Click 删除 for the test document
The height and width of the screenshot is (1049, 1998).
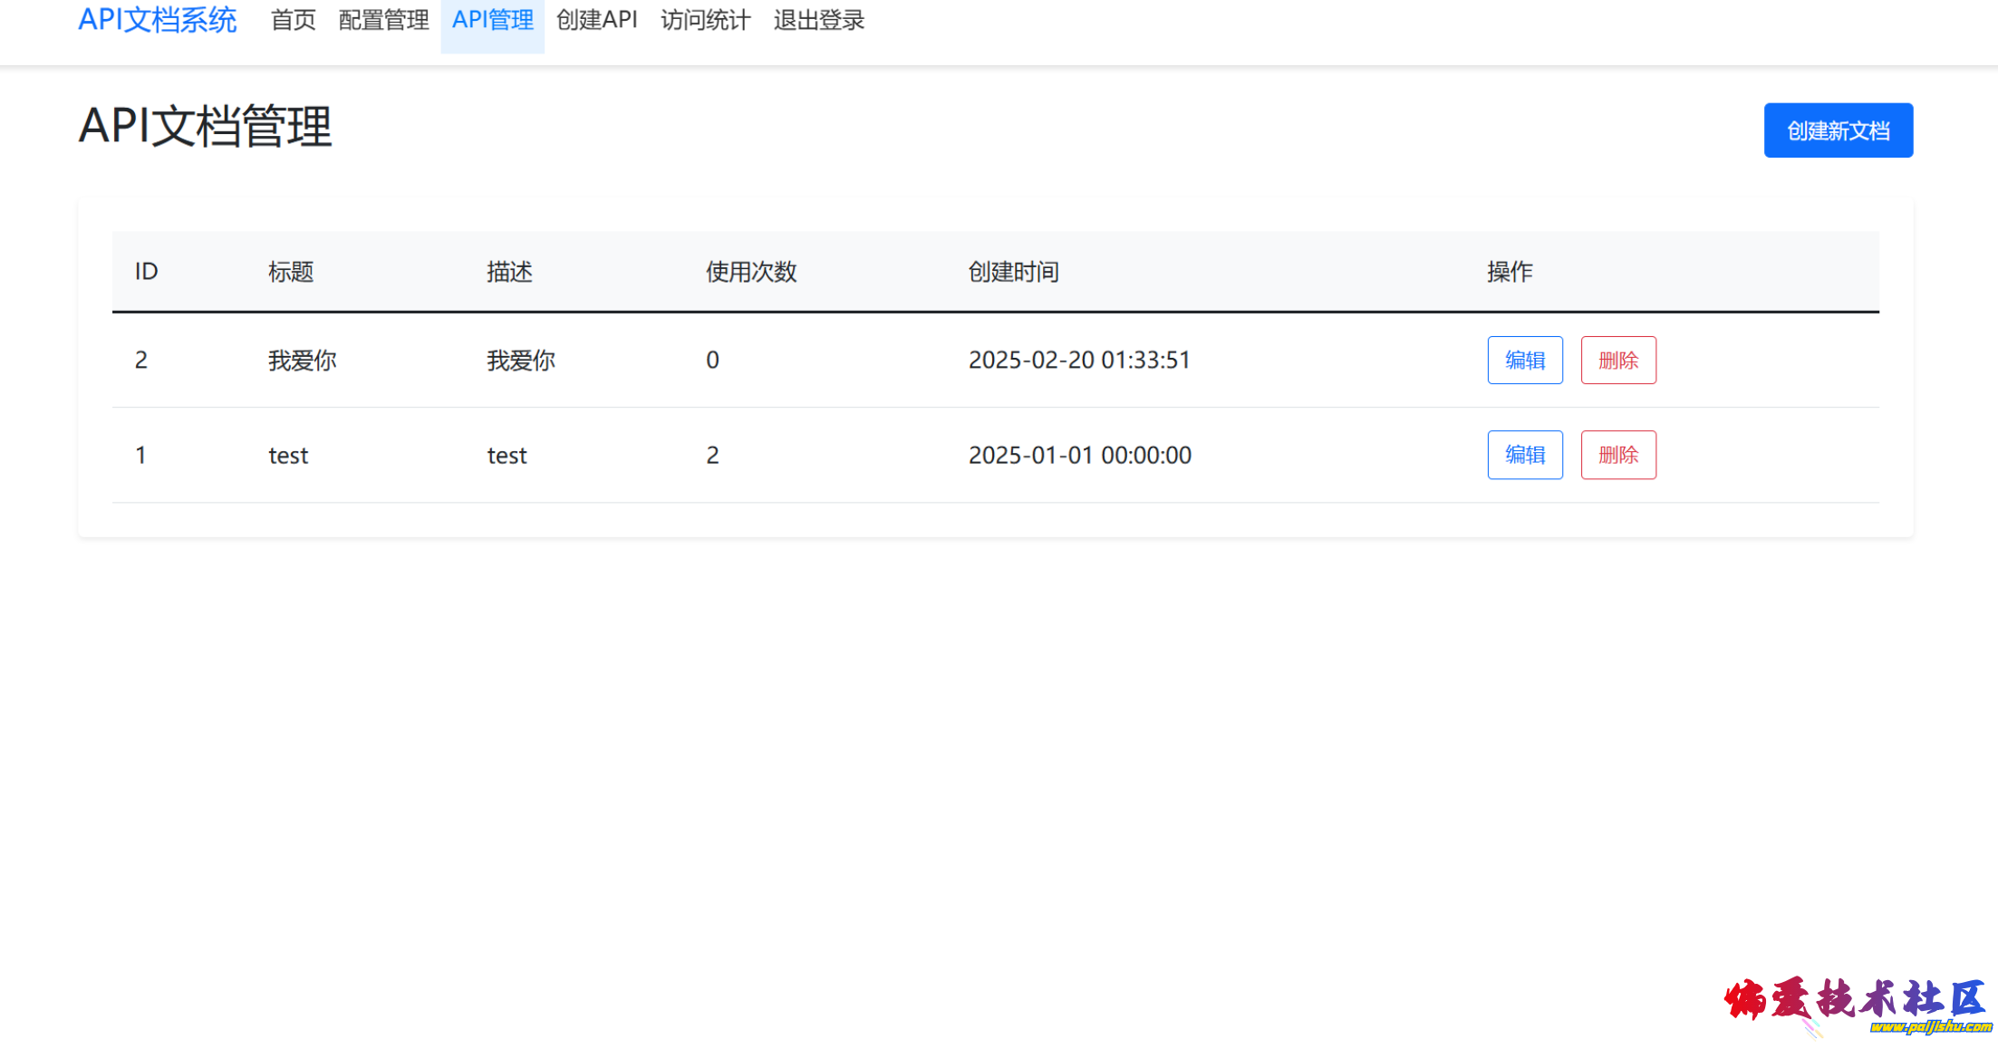click(1617, 455)
